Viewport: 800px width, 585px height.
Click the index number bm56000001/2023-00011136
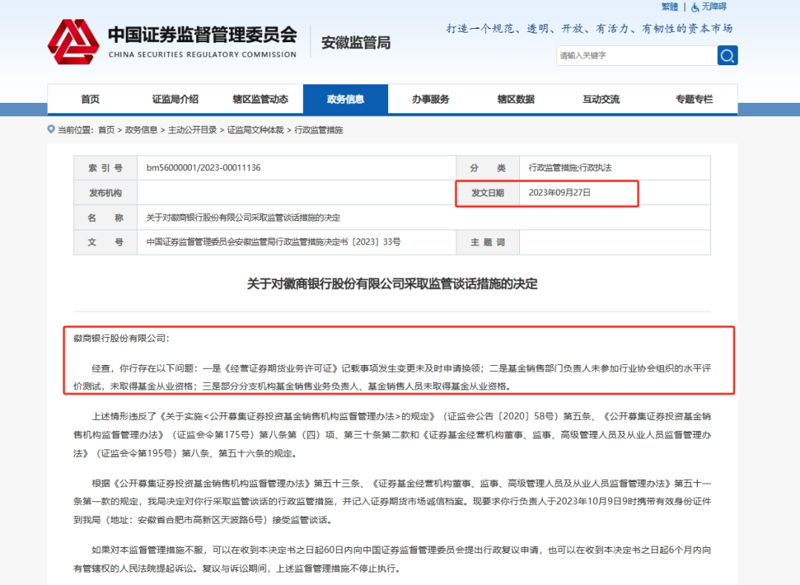click(204, 168)
